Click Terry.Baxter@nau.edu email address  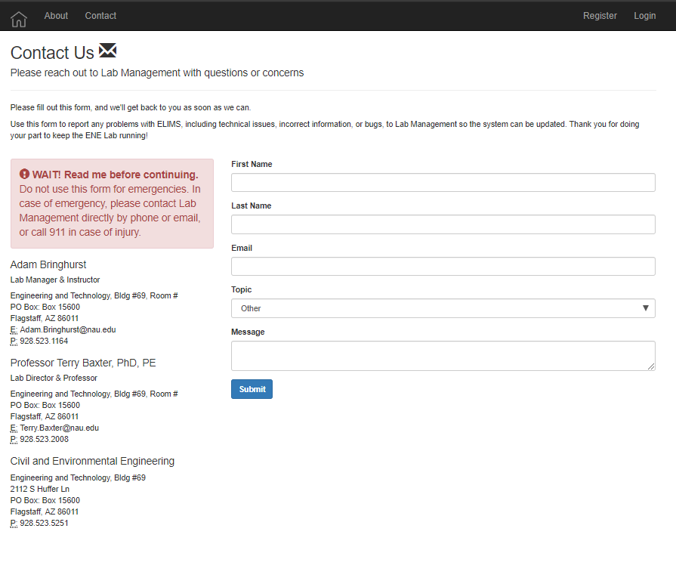[x=60, y=428]
